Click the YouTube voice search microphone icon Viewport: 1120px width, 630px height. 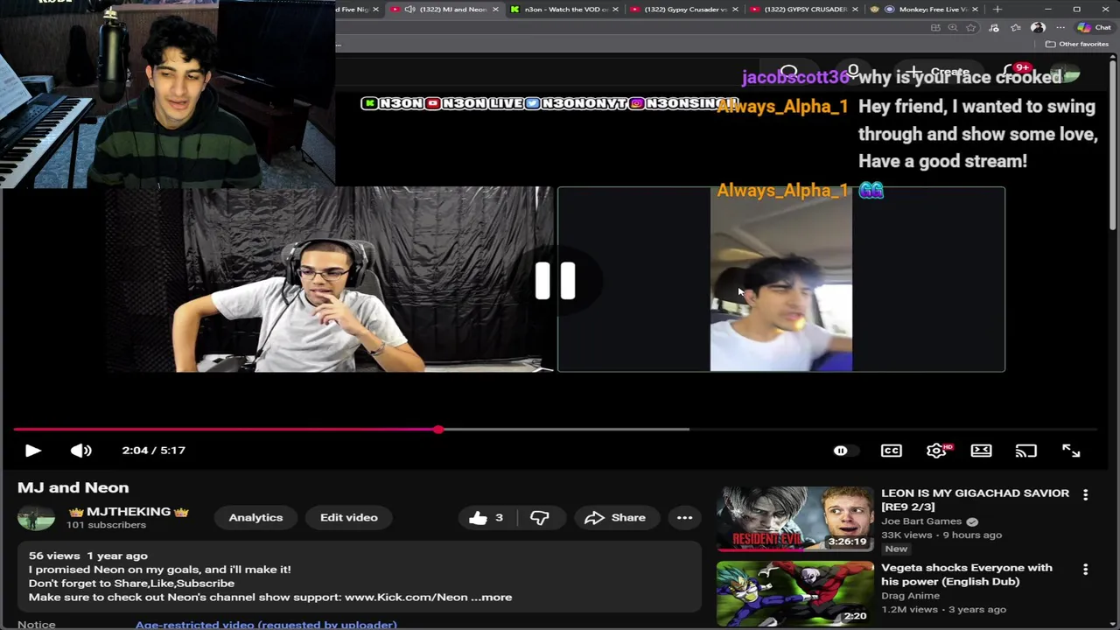pyautogui.click(x=853, y=72)
